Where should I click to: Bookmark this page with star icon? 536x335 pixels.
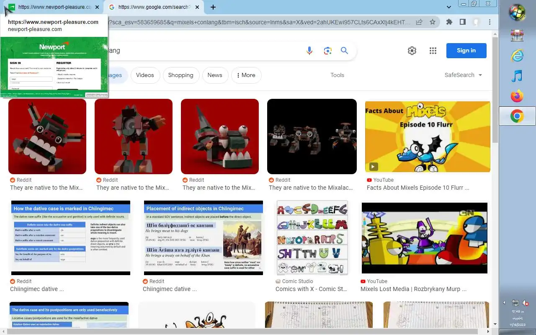(433, 22)
